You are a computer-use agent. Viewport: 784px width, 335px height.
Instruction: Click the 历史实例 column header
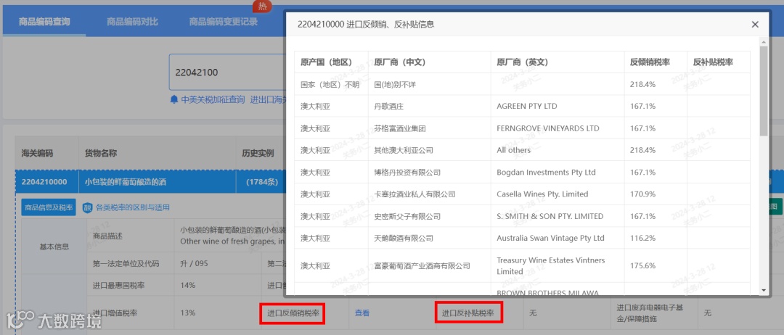[258, 153]
